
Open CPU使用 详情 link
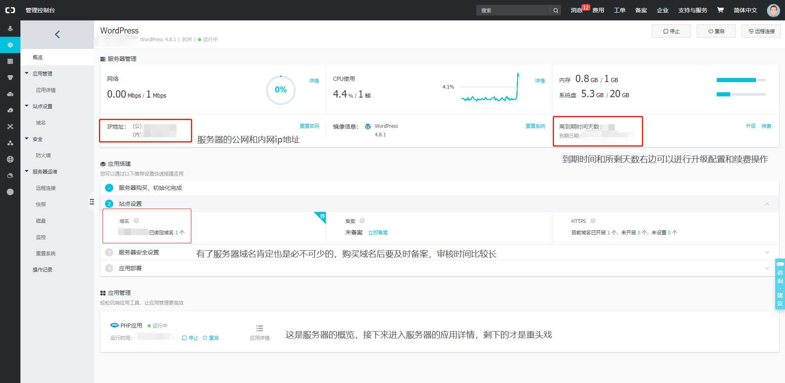(x=540, y=81)
